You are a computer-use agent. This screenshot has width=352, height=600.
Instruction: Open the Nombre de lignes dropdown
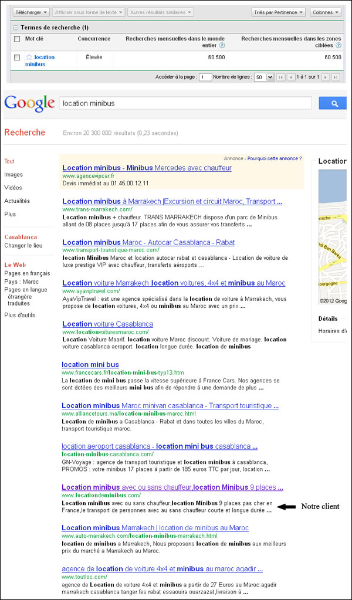coord(265,77)
